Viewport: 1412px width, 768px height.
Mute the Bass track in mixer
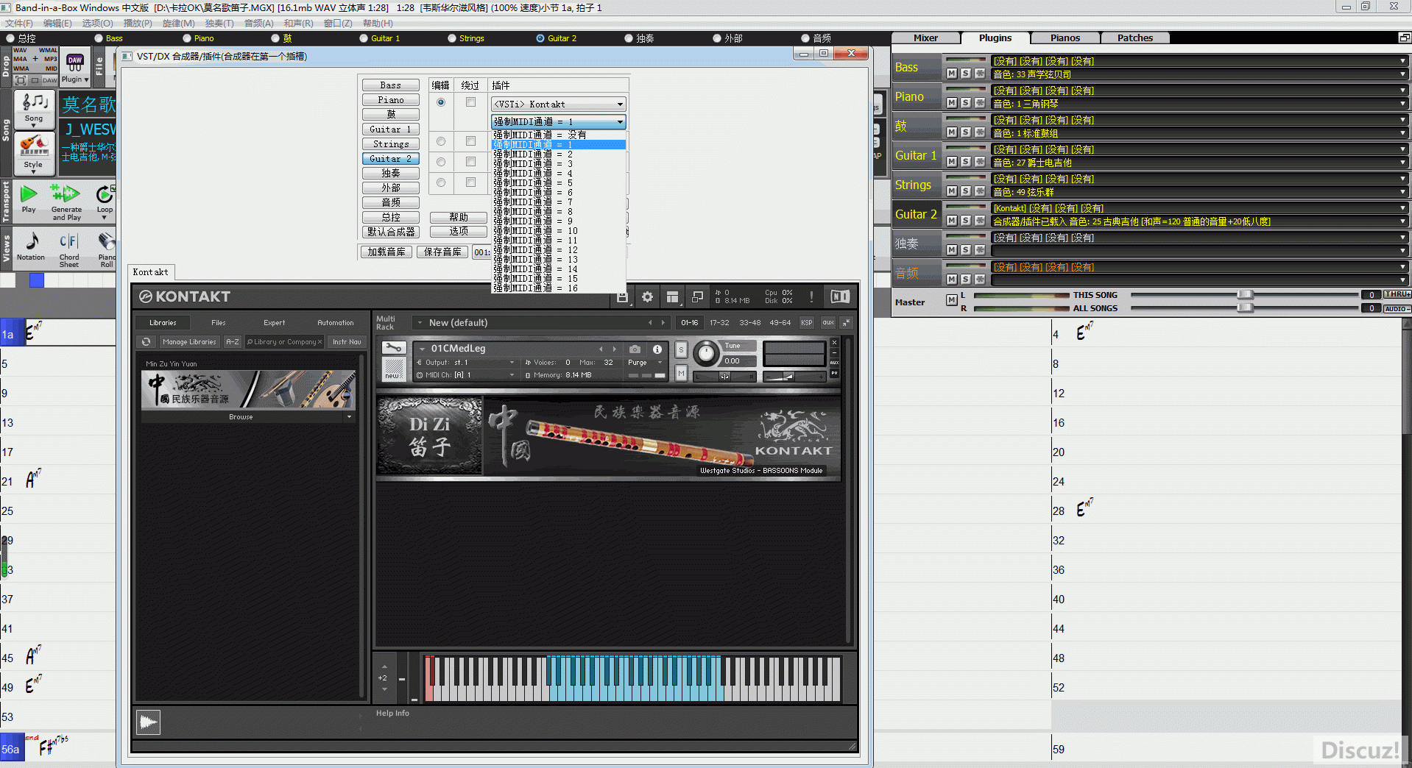point(952,74)
